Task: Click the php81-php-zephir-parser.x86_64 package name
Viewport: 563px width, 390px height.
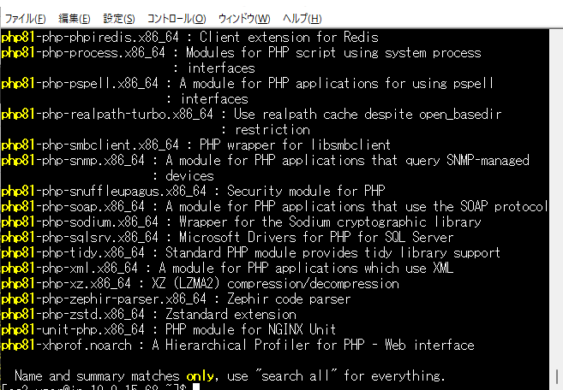Action: click(104, 299)
